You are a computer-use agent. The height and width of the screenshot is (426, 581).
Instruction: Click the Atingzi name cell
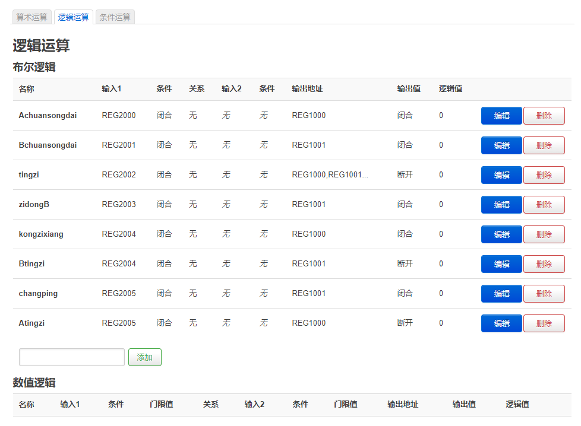tap(32, 323)
